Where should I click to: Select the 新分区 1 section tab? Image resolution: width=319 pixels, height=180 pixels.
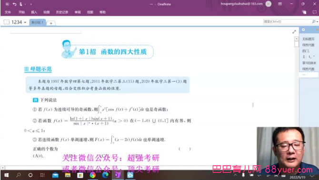(38, 22)
